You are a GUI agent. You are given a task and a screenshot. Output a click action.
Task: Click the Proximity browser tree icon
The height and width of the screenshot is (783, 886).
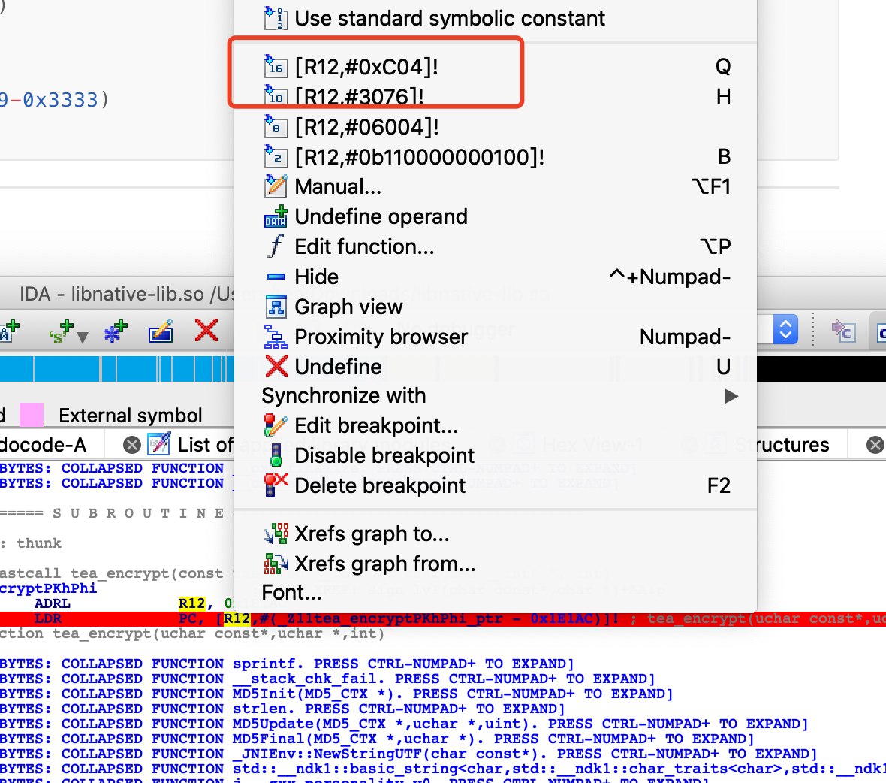(276, 337)
